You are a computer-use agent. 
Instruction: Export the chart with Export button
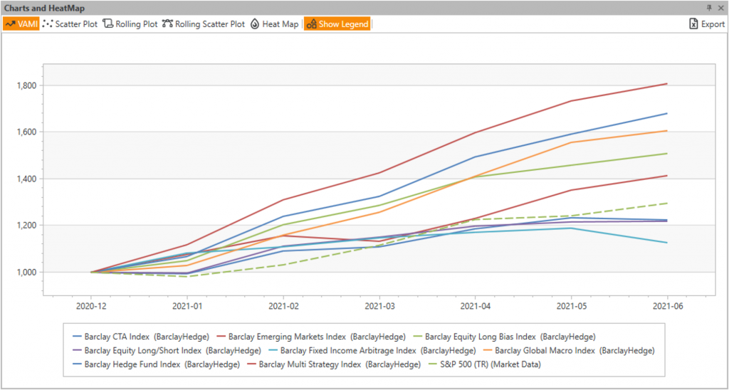click(706, 24)
